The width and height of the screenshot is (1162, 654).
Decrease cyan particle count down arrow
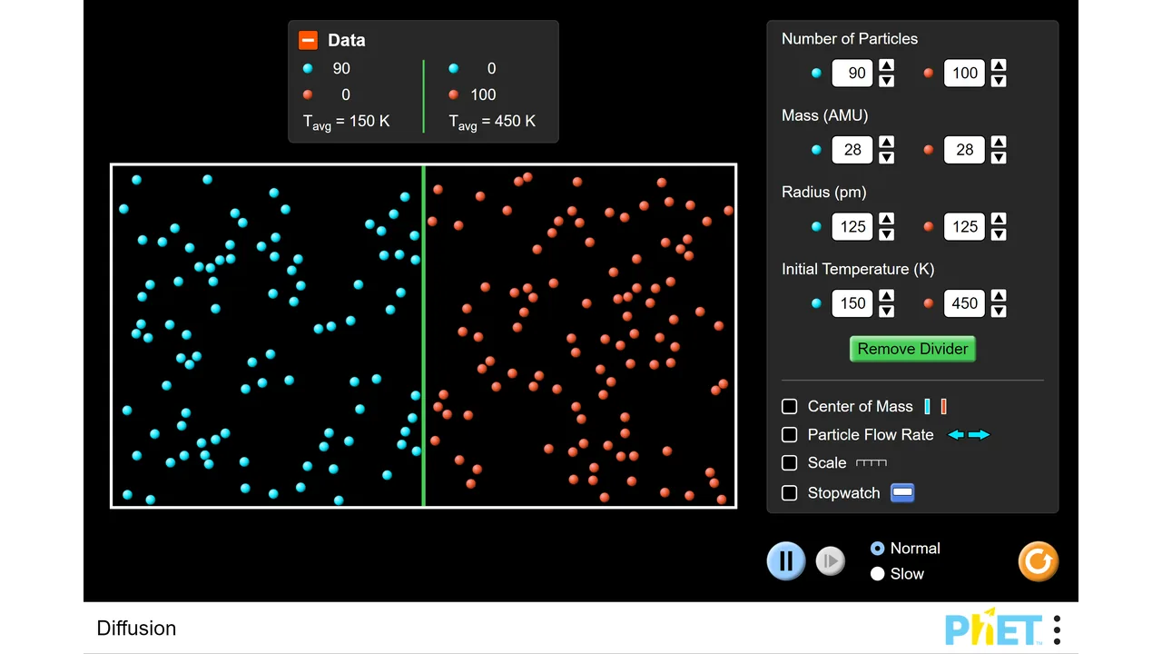[x=887, y=81]
